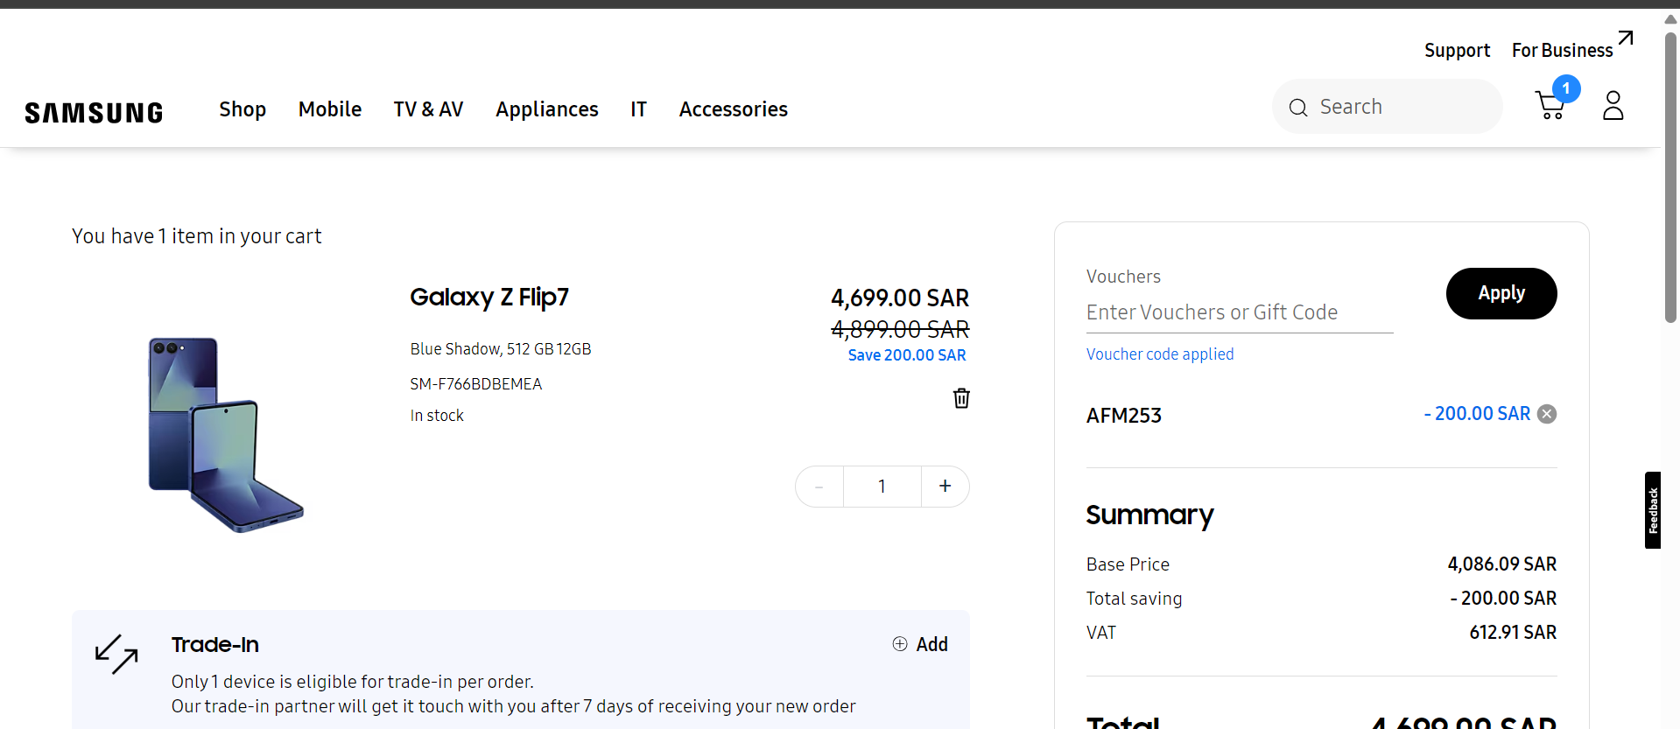Open the Appliances menu
This screenshot has height=729, width=1680.
tap(547, 109)
